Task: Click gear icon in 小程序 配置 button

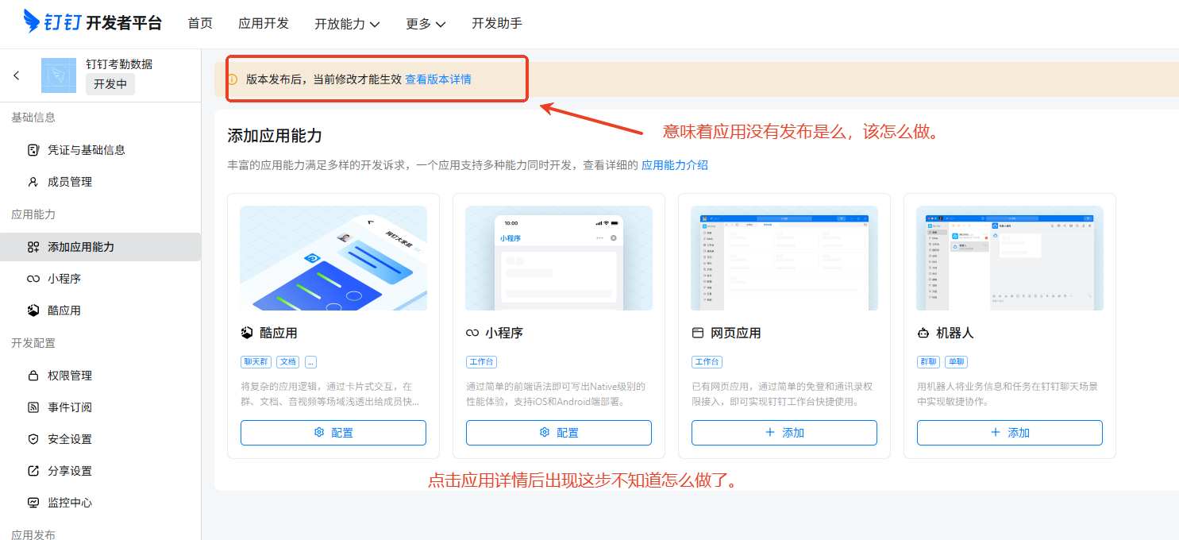Action: (545, 433)
